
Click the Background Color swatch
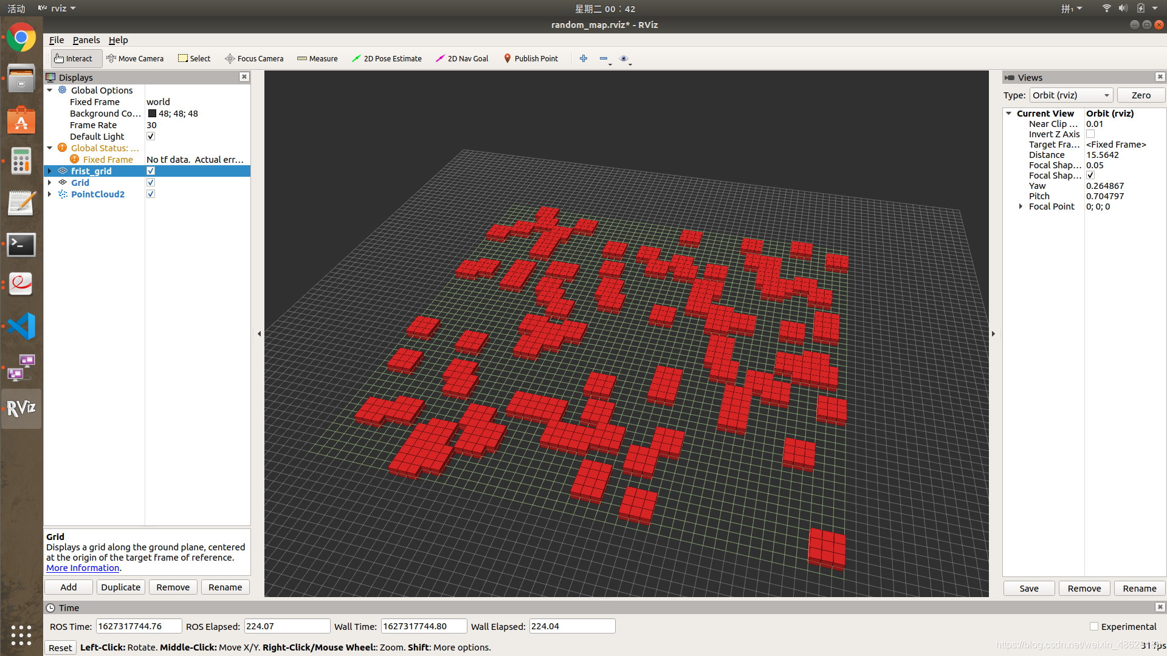click(152, 114)
